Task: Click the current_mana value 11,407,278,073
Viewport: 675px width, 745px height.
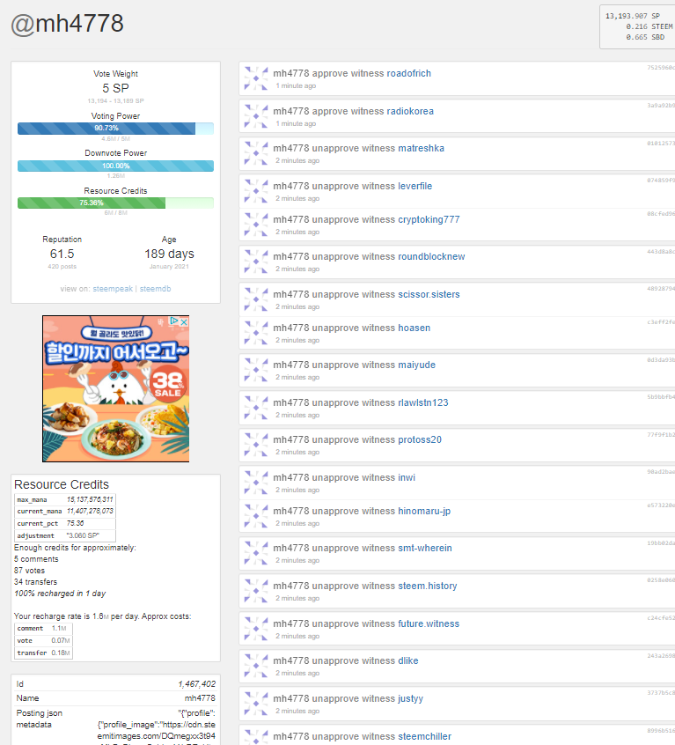Action: [x=90, y=512]
